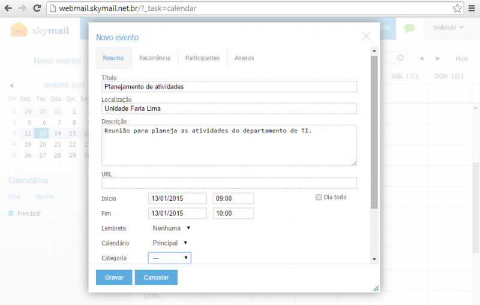Select day 13 in mini calendar
Viewport: 480px width, 305px height.
pos(42,133)
